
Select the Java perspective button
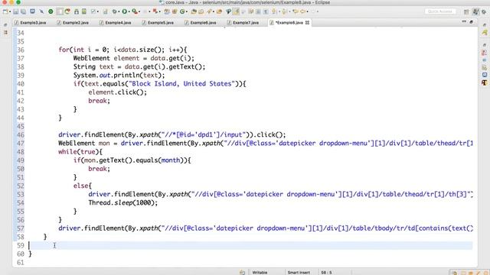click(x=475, y=11)
